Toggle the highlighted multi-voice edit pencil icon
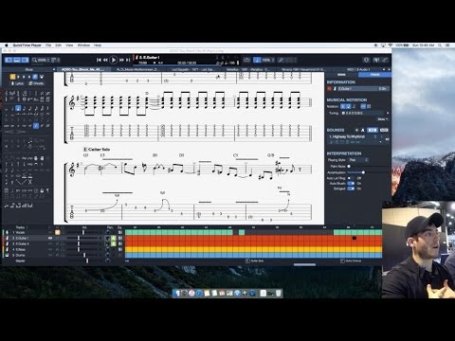The width and height of the screenshot is (455, 341). click(35, 77)
